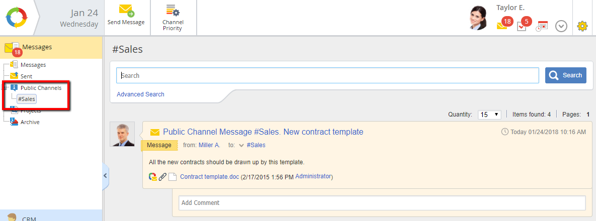Collapse the left sidebar panel
596x221 pixels.
pyautogui.click(x=105, y=175)
